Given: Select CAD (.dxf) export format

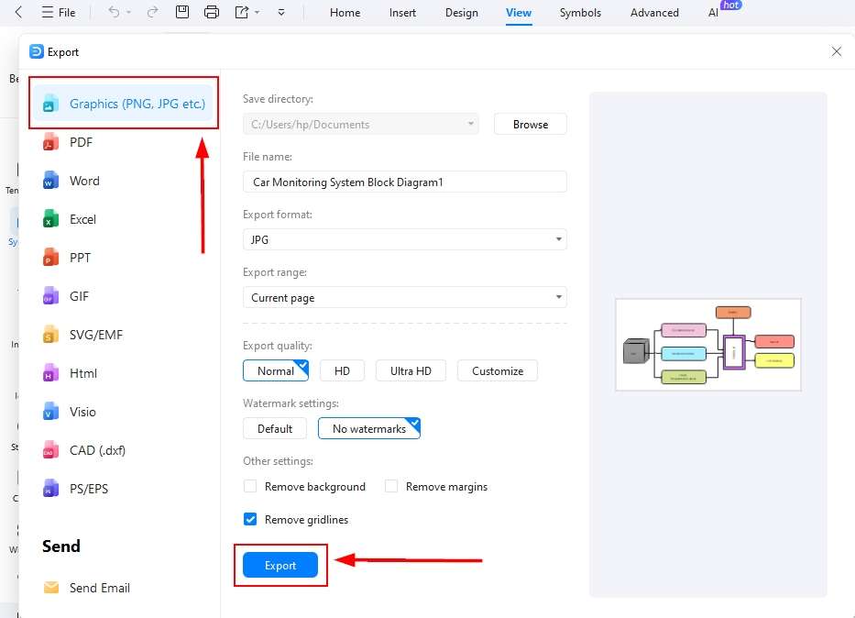Looking at the screenshot, I should [96, 450].
